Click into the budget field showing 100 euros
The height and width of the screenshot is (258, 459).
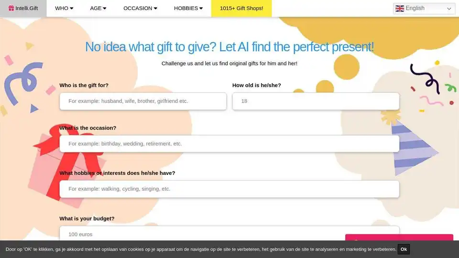(229, 234)
